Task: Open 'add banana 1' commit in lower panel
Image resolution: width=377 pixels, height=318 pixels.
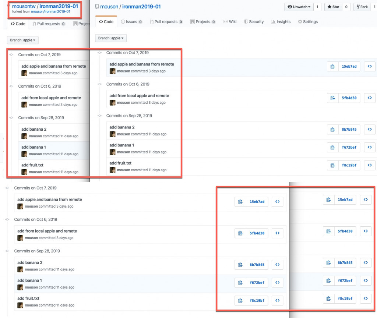Action: point(29,280)
